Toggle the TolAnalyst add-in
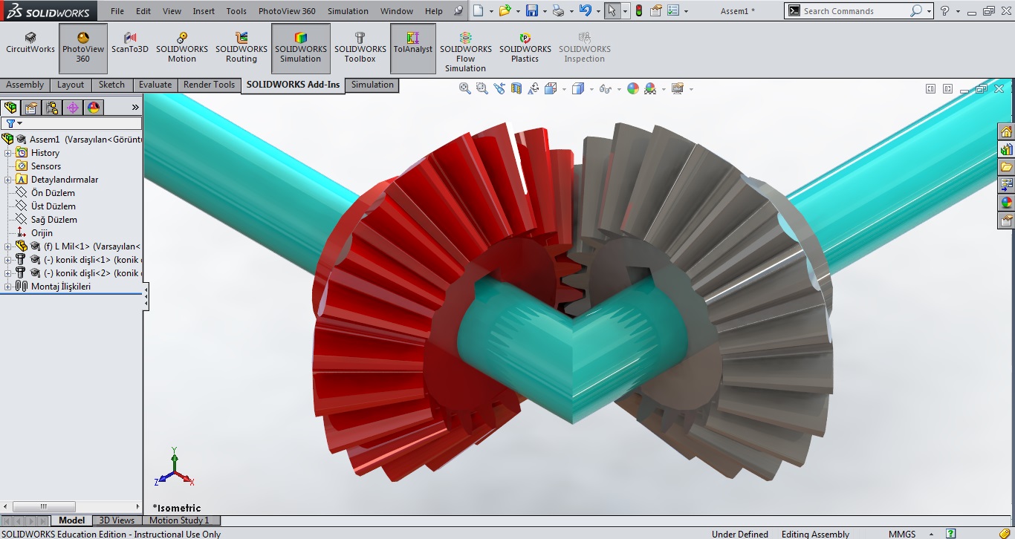 point(413,48)
